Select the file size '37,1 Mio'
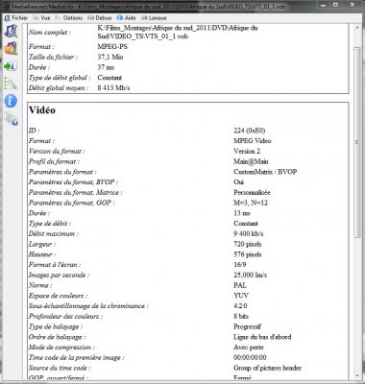Viewport: 365px width, 384px height. tap(110, 57)
